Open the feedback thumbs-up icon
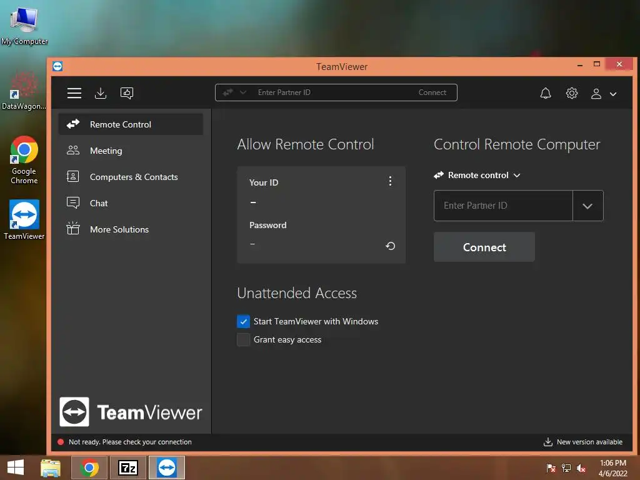This screenshot has height=480, width=640. point(127,93)
